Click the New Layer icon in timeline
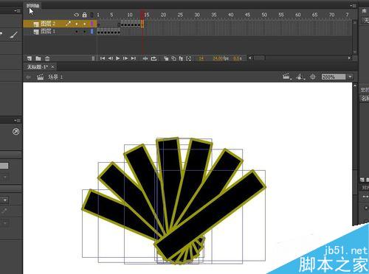The width and height of the screenshot is (369, 274). 30,58
